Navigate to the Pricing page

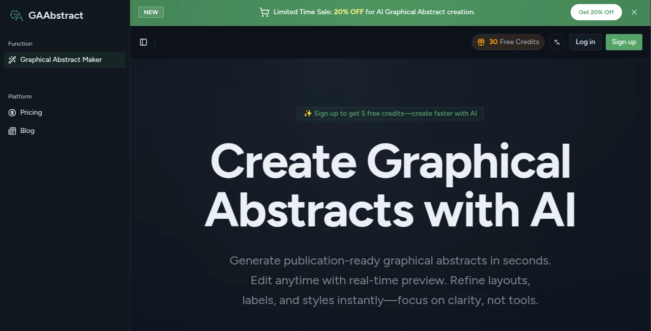(31, 112)
